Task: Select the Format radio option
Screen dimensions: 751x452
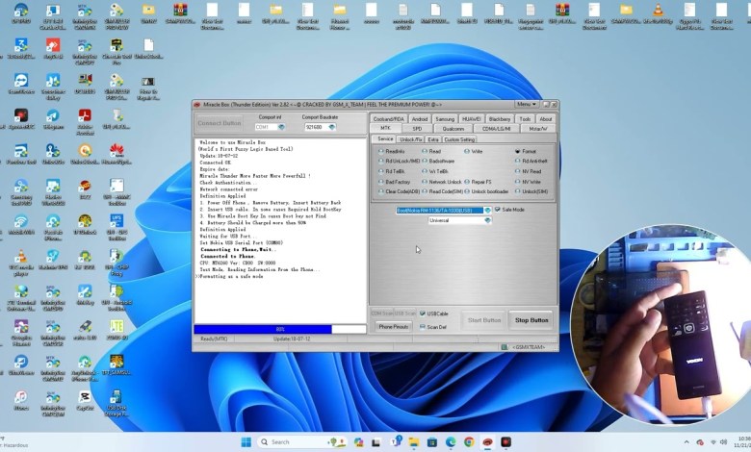Action: coord(518,151)
